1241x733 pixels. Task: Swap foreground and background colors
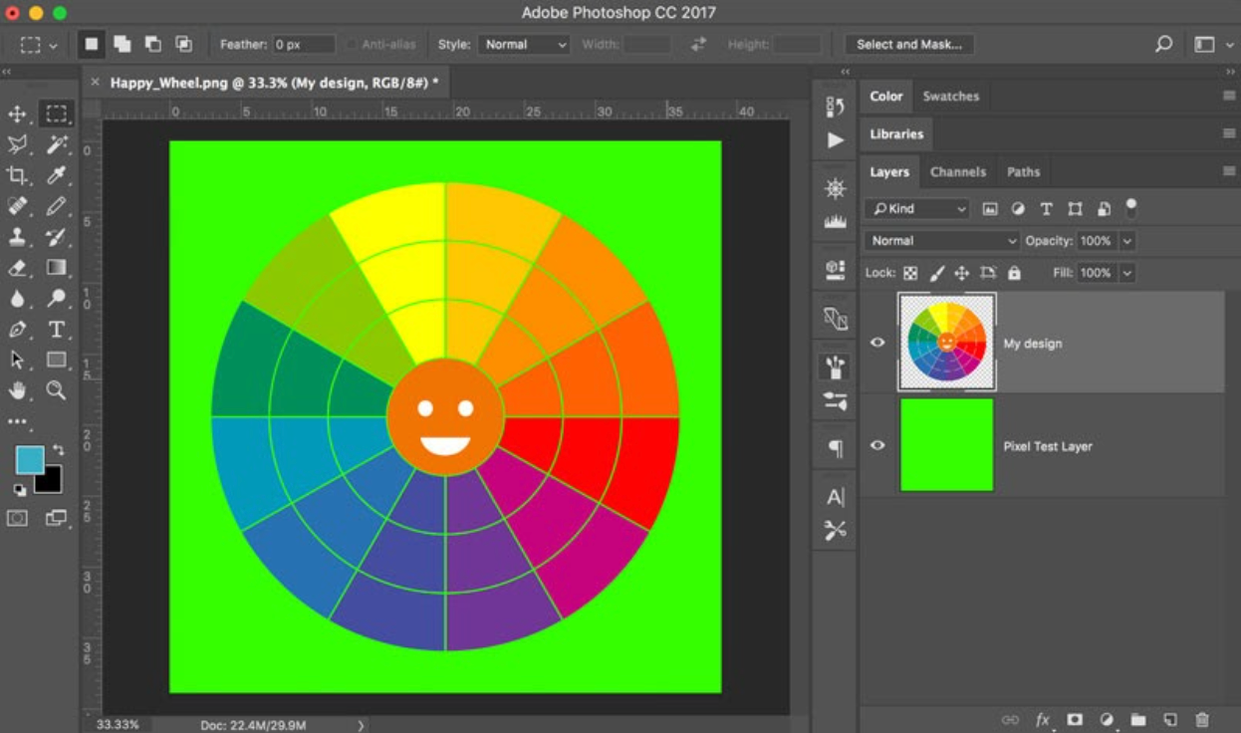(58, 450)
